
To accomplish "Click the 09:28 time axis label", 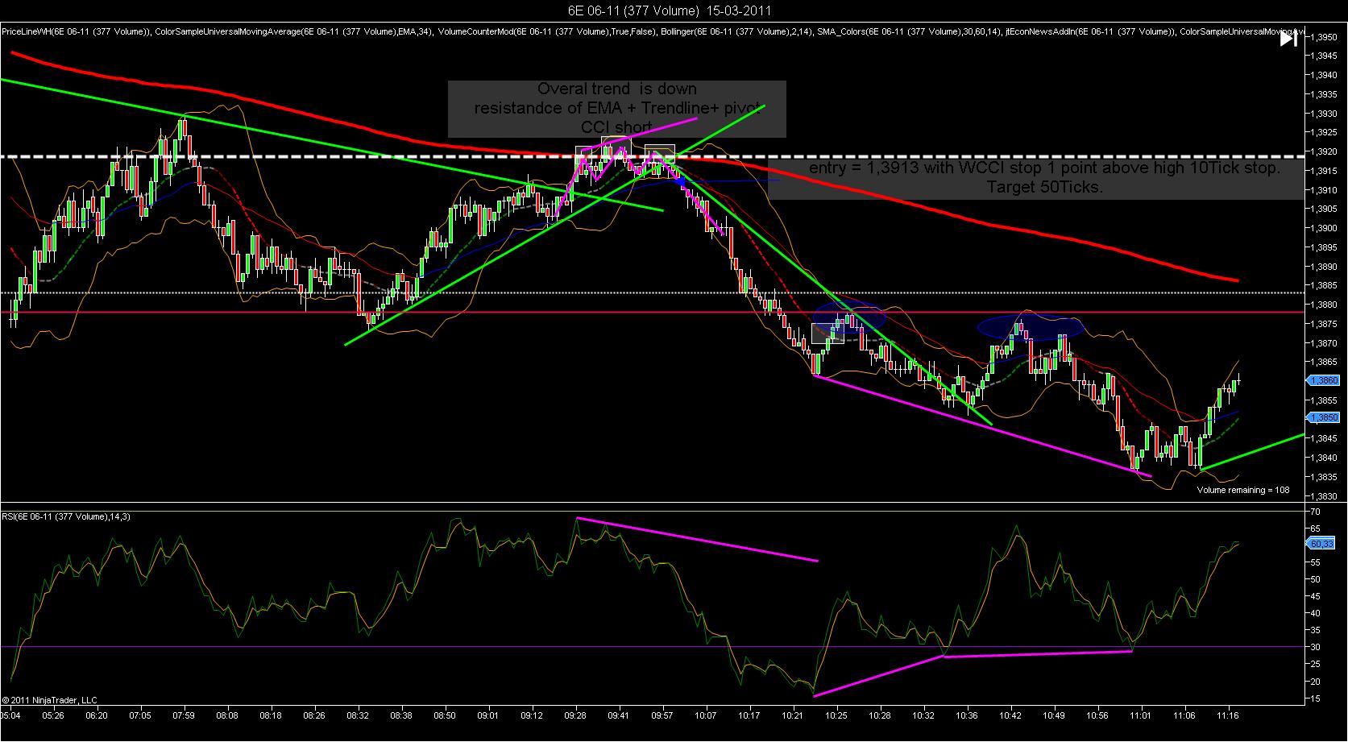I will (x=574, y=715).
